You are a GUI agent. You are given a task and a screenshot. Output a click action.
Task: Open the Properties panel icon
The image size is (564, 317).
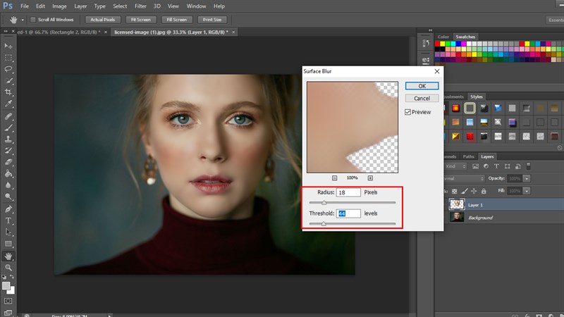coord(426,60)
